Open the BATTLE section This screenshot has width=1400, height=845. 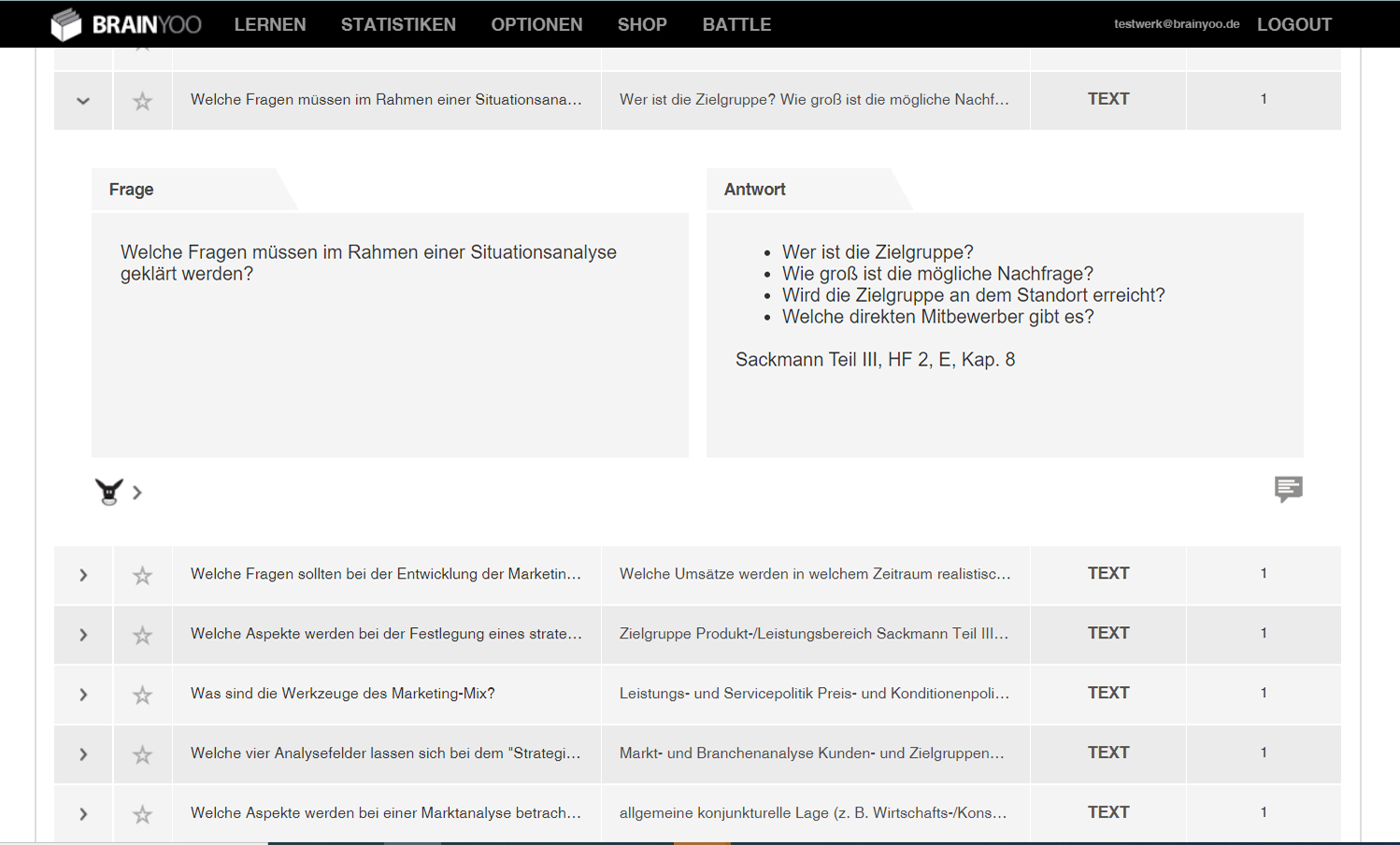click(x=736, y=24)
